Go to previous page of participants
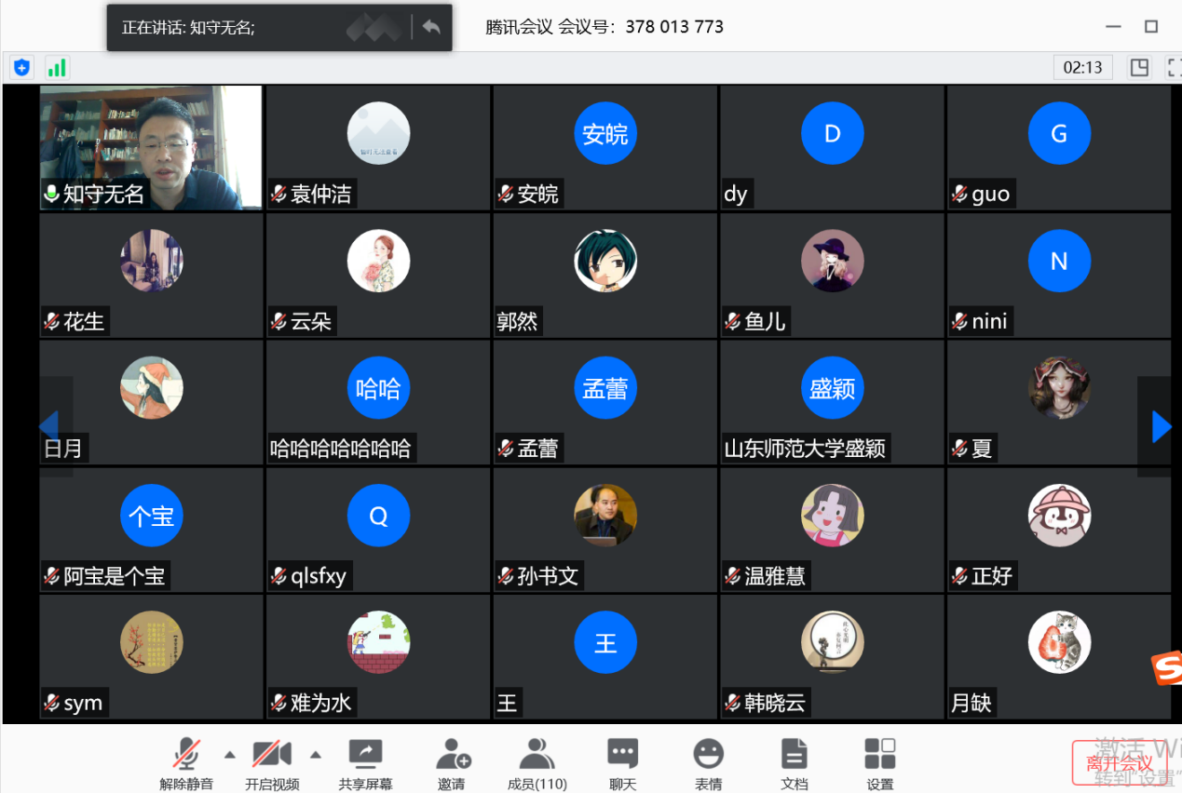The width and height of the screenshot is (1182, 793). (48, 426)
